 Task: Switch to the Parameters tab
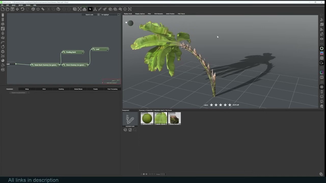(x=10, y=89)
